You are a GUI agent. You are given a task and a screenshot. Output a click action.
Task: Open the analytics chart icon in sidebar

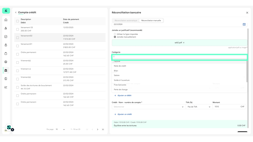pos(6,87)
